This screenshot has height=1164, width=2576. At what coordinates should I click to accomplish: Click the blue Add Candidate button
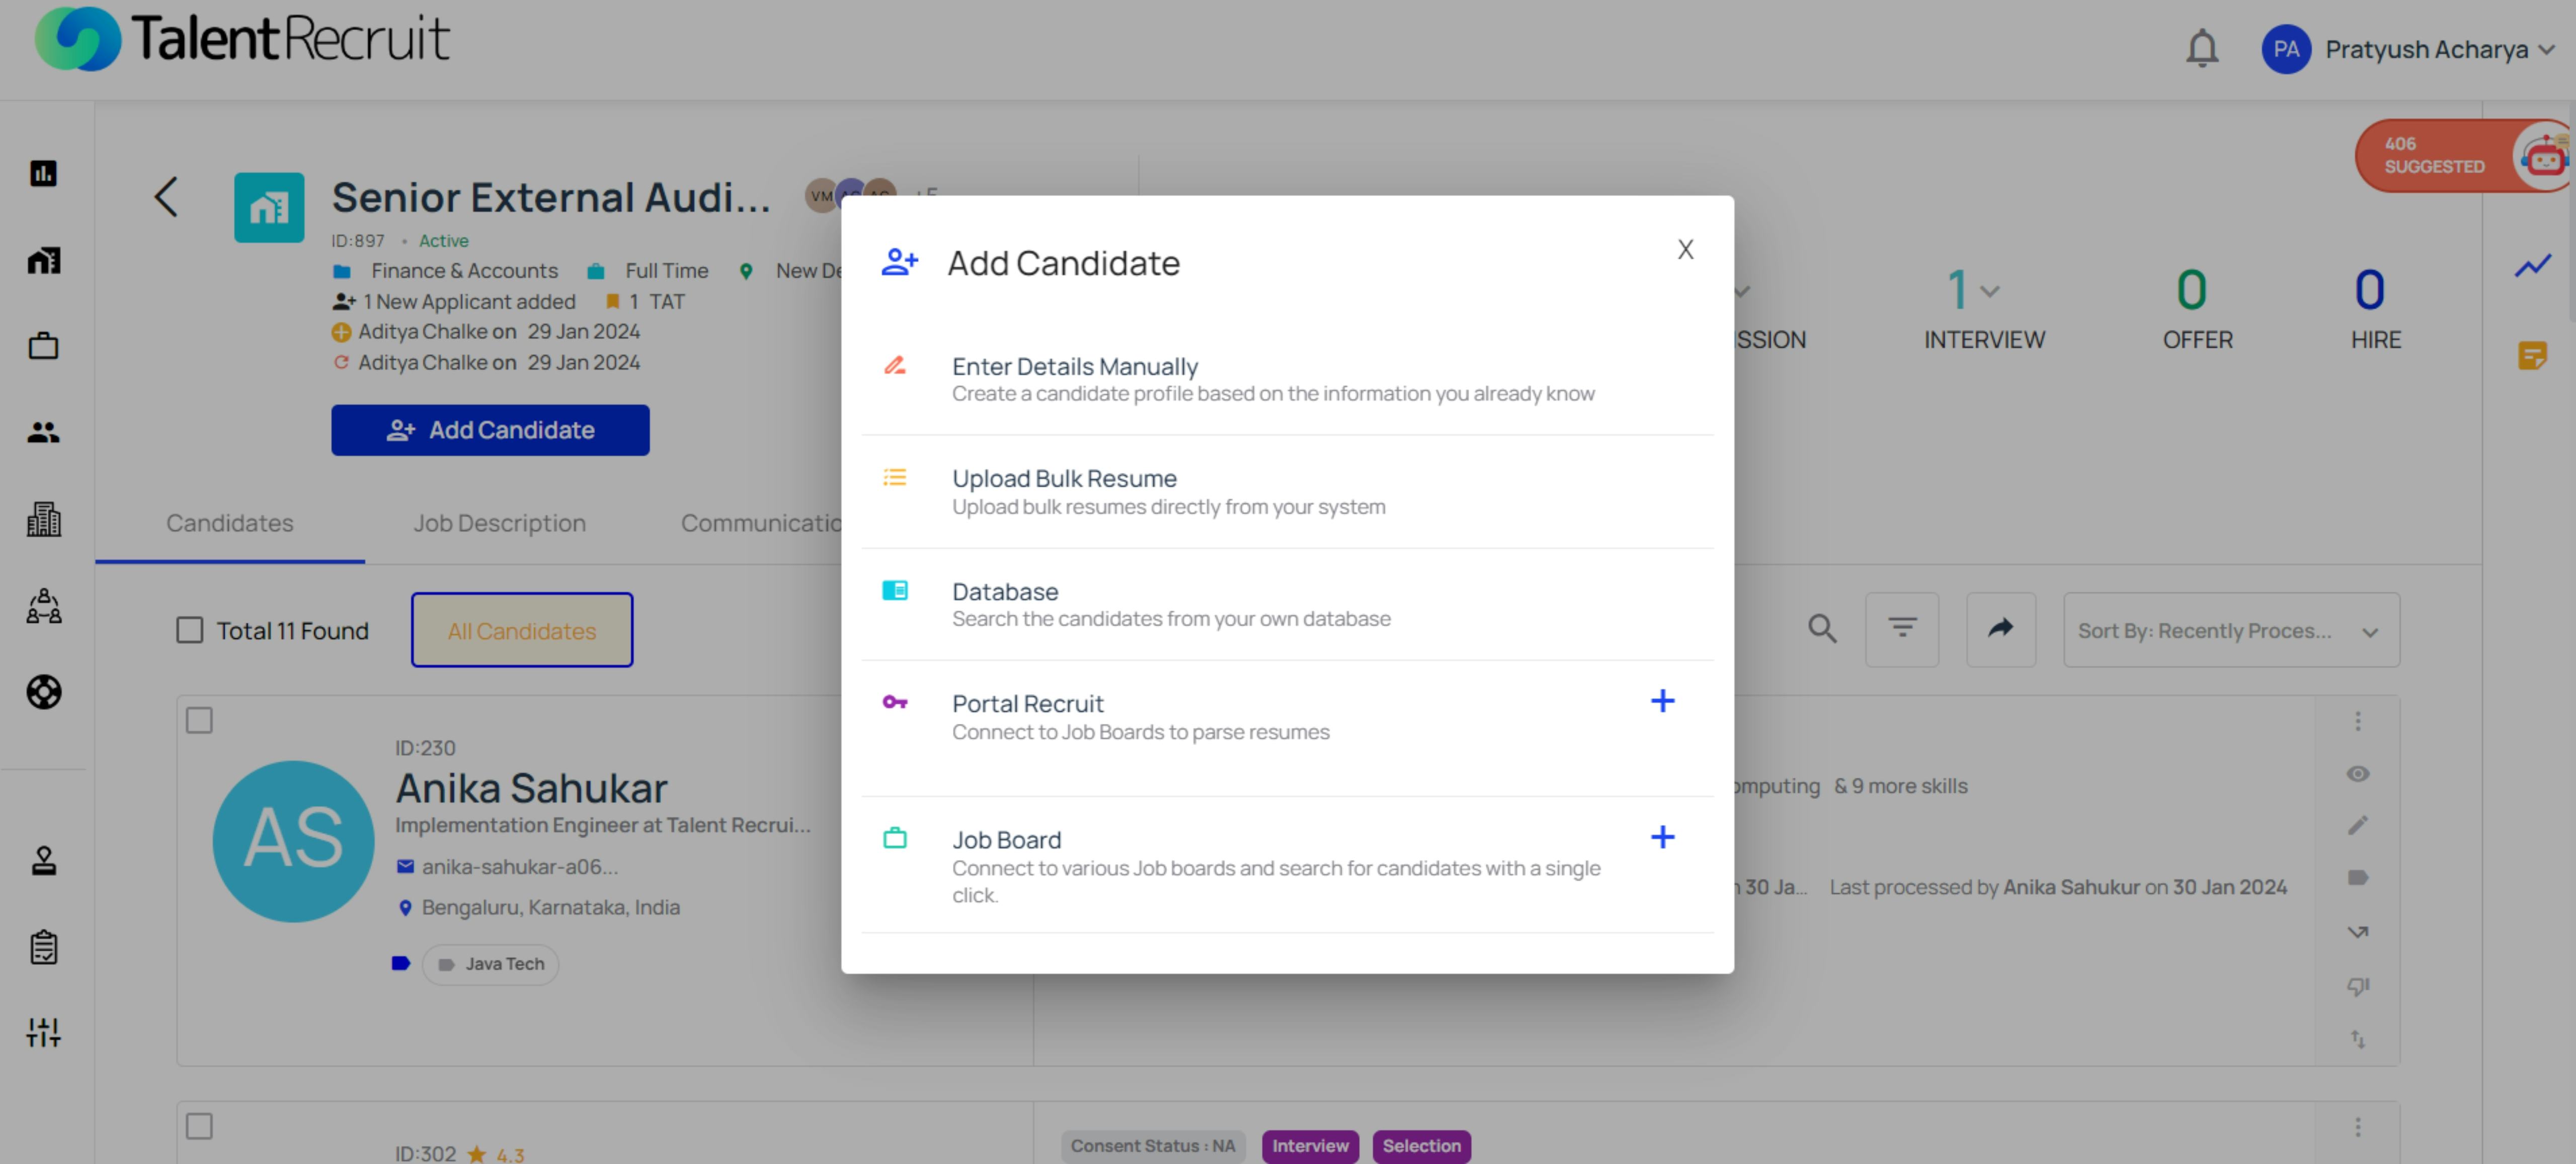pos(490,430)
